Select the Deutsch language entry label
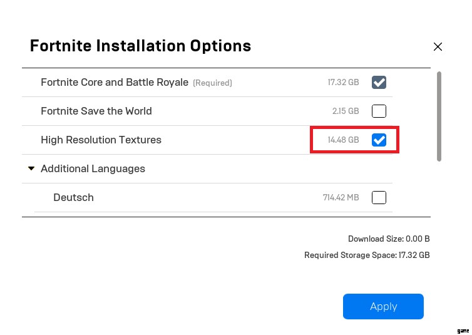Screen dimensions: 472x335 point(73,198)
